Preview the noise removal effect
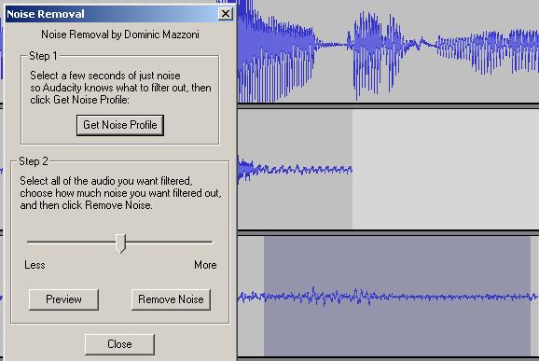The image size is (539, 361). pos(63,299)
